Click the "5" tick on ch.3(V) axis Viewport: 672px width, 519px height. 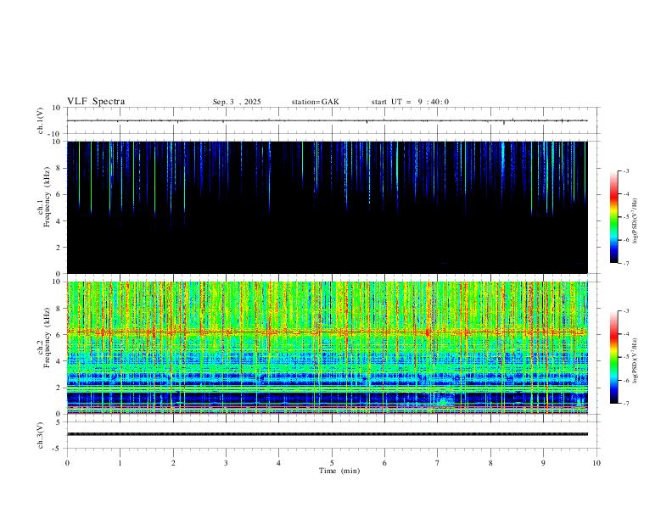(x=59, y=422)
